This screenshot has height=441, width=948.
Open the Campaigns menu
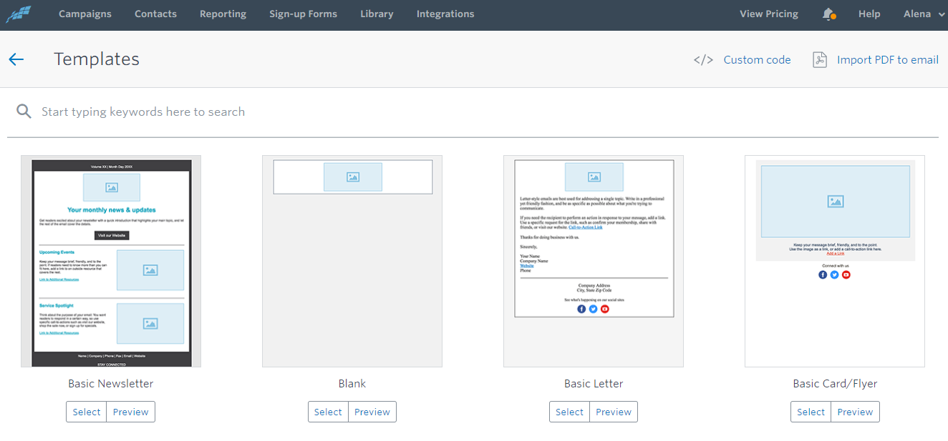pos(85,14)
